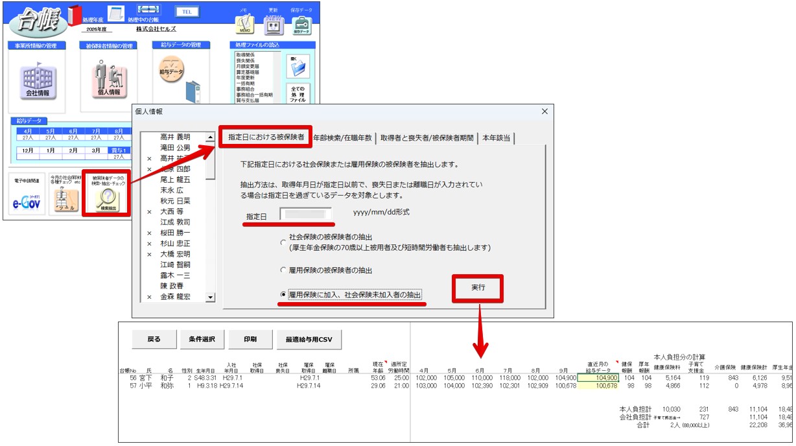
Task: Switch to 取得者と喪失者/被保険者期間 tab
Action: tap(427, 138)
